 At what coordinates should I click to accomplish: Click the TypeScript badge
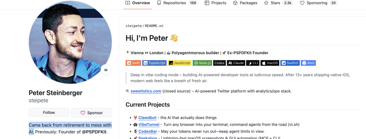[155, 63]
